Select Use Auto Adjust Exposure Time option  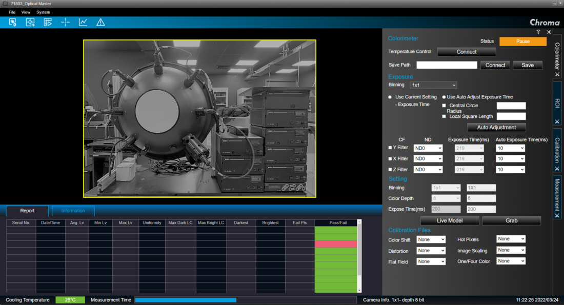point(444,97)
